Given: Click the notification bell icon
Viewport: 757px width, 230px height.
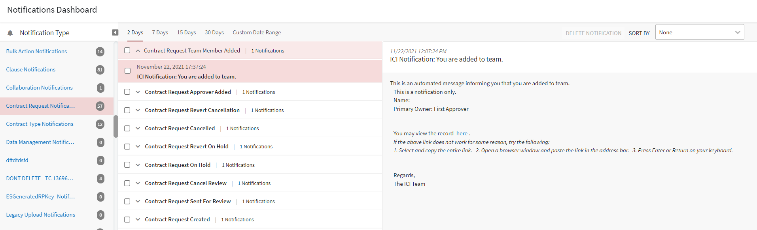Looking at the screenshot, I should [x=10, y=33].
